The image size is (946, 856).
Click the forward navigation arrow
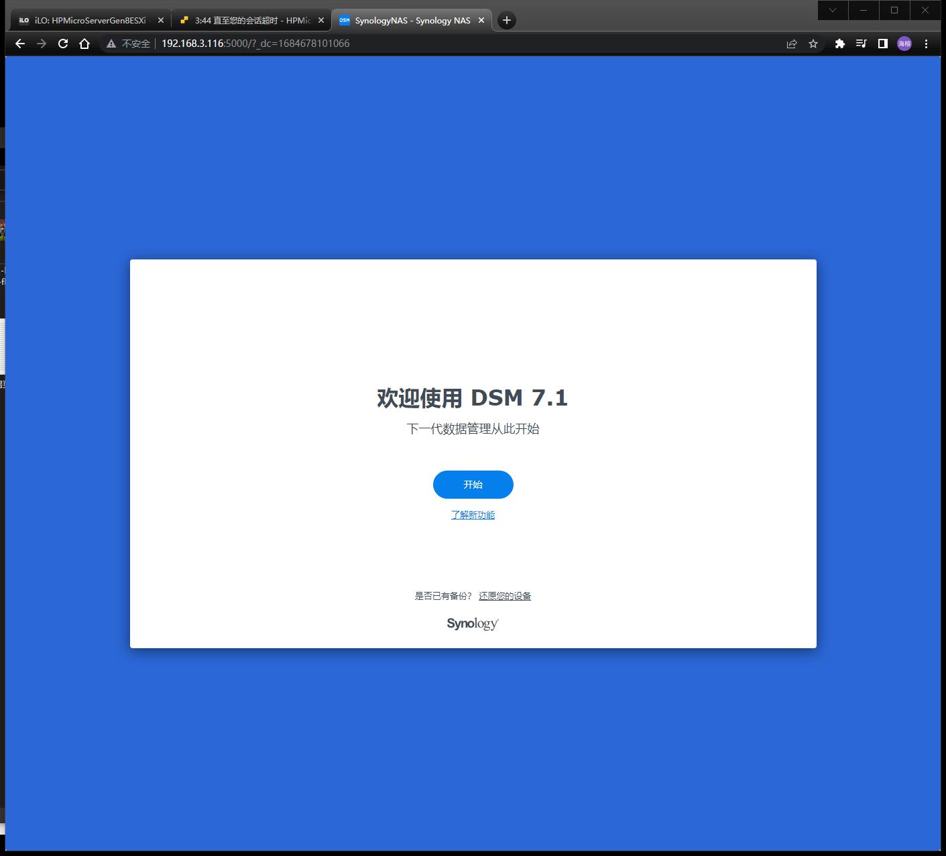click(42, 44)
